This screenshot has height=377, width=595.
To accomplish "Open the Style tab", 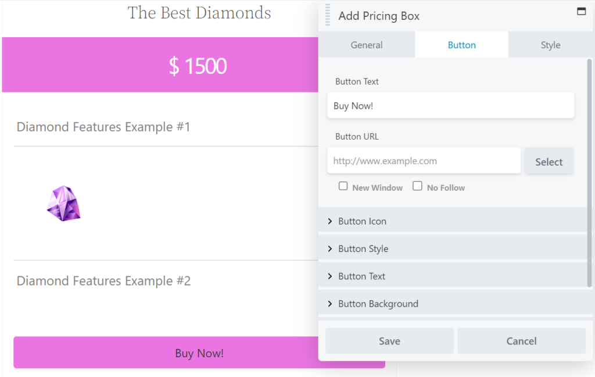I will click(550, 44).
